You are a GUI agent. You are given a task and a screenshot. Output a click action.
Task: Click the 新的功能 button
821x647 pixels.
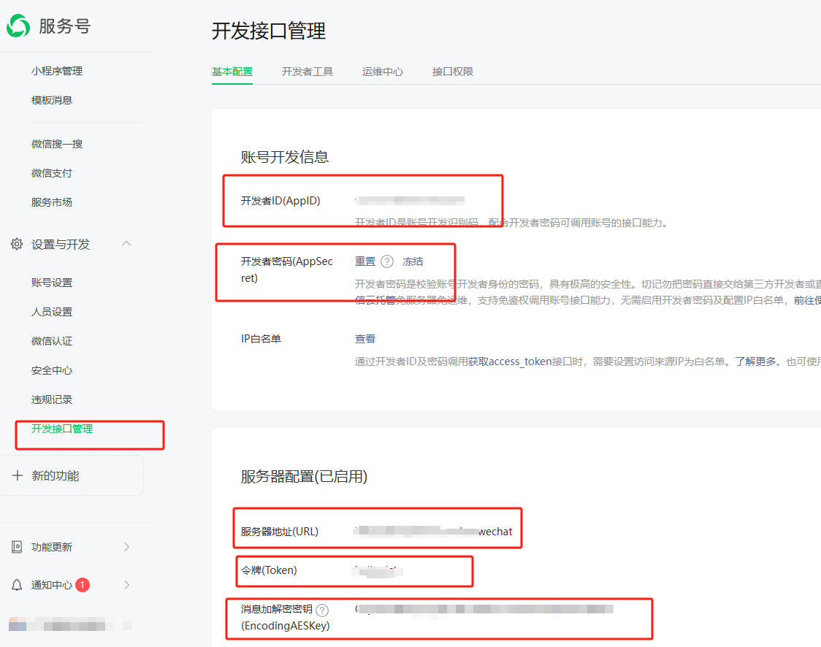[72, 475]
